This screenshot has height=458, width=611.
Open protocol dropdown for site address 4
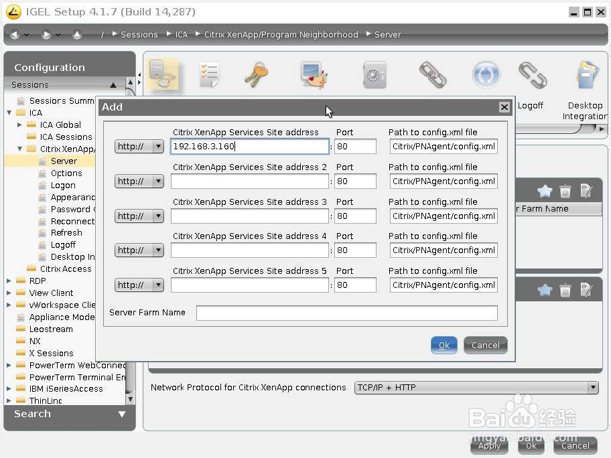(x=139, y=250)
